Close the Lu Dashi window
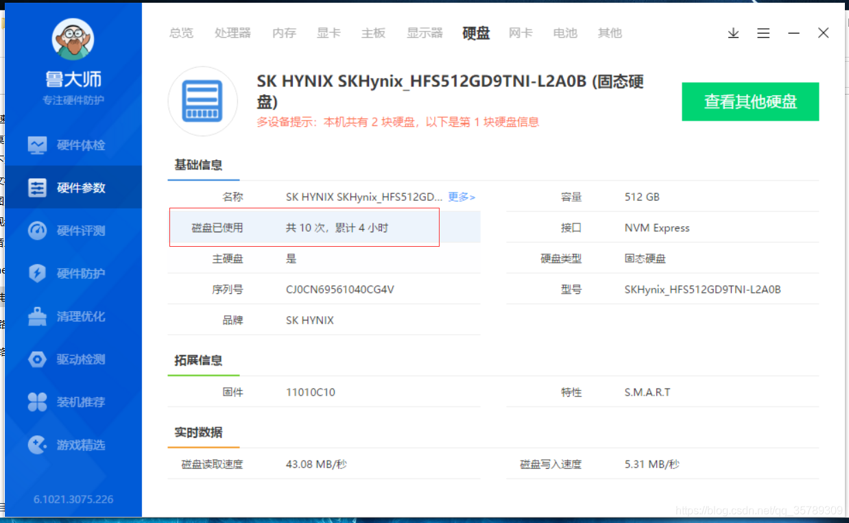This screenshot has height=523, width=849. click(824, 33)
